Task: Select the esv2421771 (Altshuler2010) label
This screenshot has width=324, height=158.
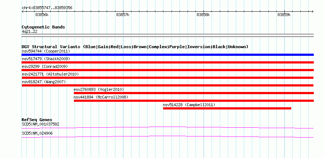Action: (50, 74)
